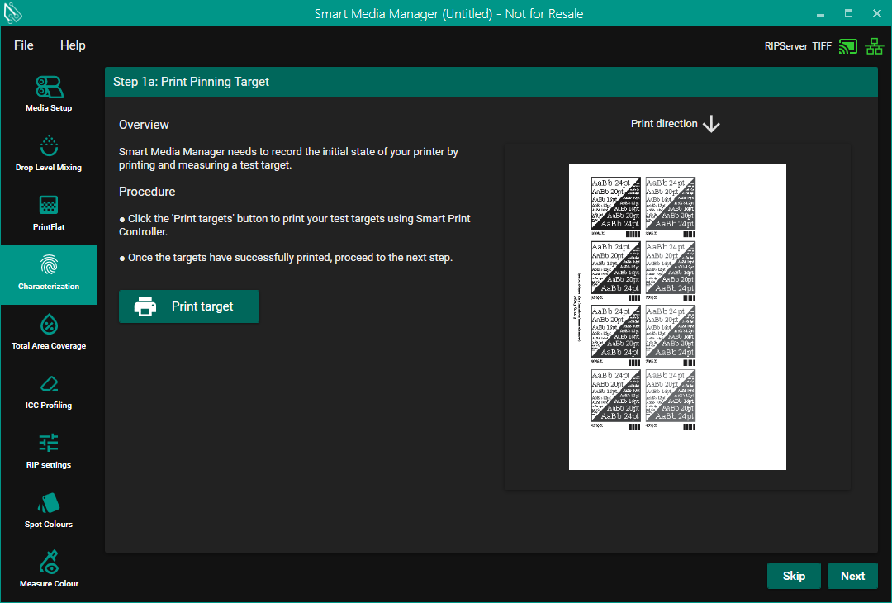Click the green cast connection status icon

847,46
